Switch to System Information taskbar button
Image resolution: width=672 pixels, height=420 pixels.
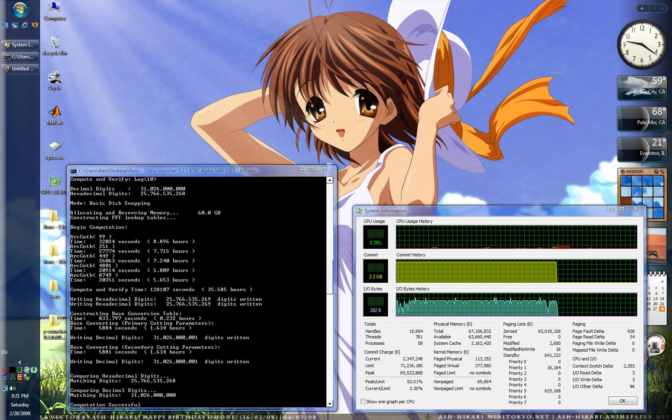pos(20,45)
